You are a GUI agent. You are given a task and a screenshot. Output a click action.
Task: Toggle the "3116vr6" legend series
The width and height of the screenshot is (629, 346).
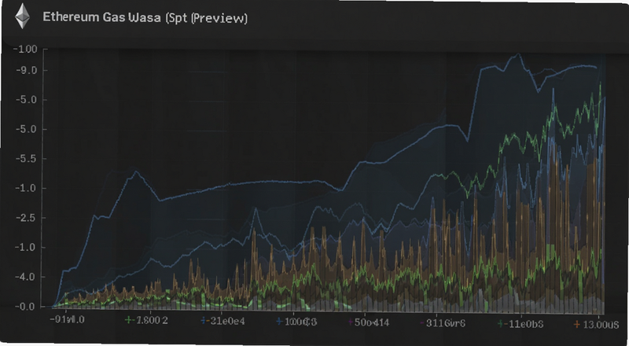click(x=442, y=323)
